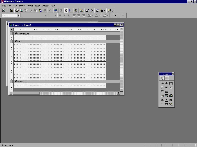The width and height of the screenshot is (197, 147).
Task: Open the Insert menu
Action: click(x=22, y=6)
